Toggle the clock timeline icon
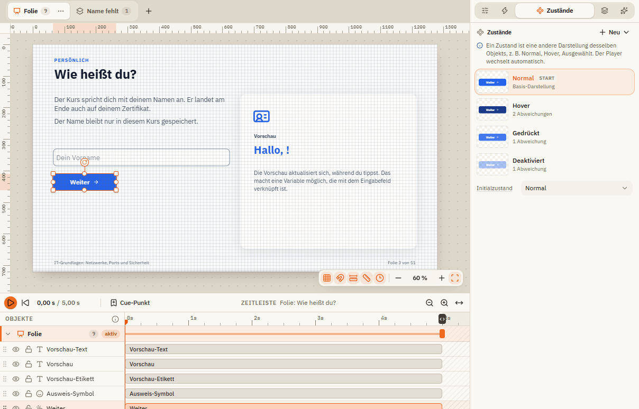 380,278
